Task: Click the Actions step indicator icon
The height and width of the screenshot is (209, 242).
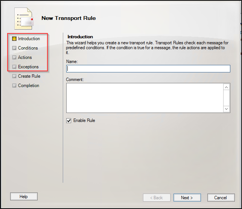Action: pyautogui.click(x=14, y=57)
